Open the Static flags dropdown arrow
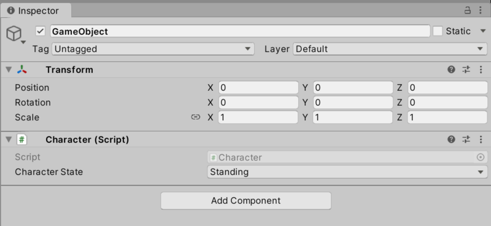491x226 pixels. [482, 31]
